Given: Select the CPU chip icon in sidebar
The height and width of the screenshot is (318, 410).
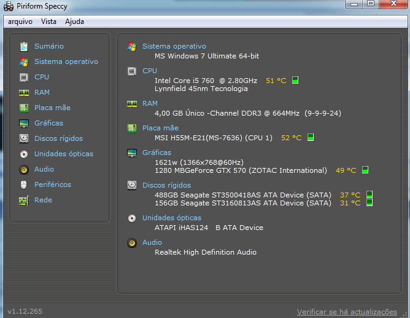Looking at the screenshot, I should (24, 77).
